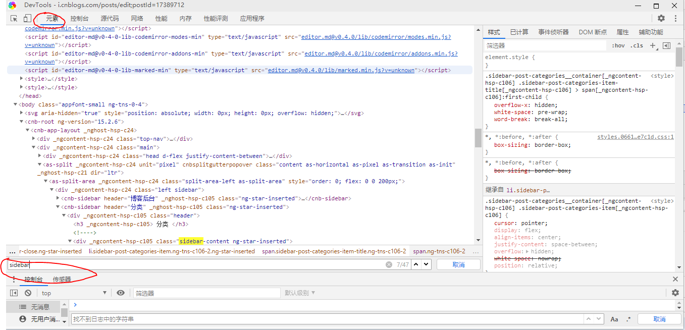Cancel the element search with 取消

point(458,264)
